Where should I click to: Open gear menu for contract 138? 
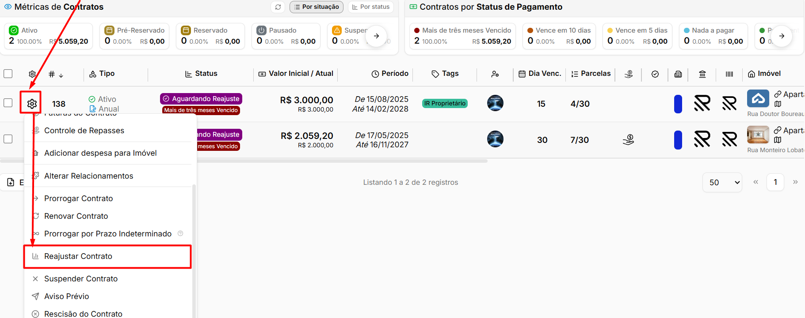(x=32, y=104)
